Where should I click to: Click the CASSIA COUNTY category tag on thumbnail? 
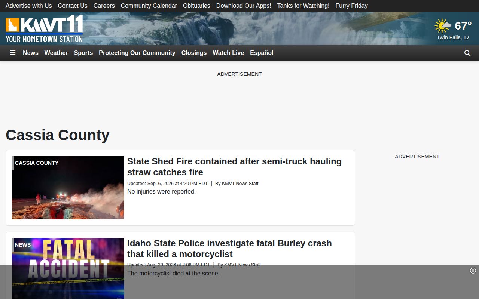point(37,163)
